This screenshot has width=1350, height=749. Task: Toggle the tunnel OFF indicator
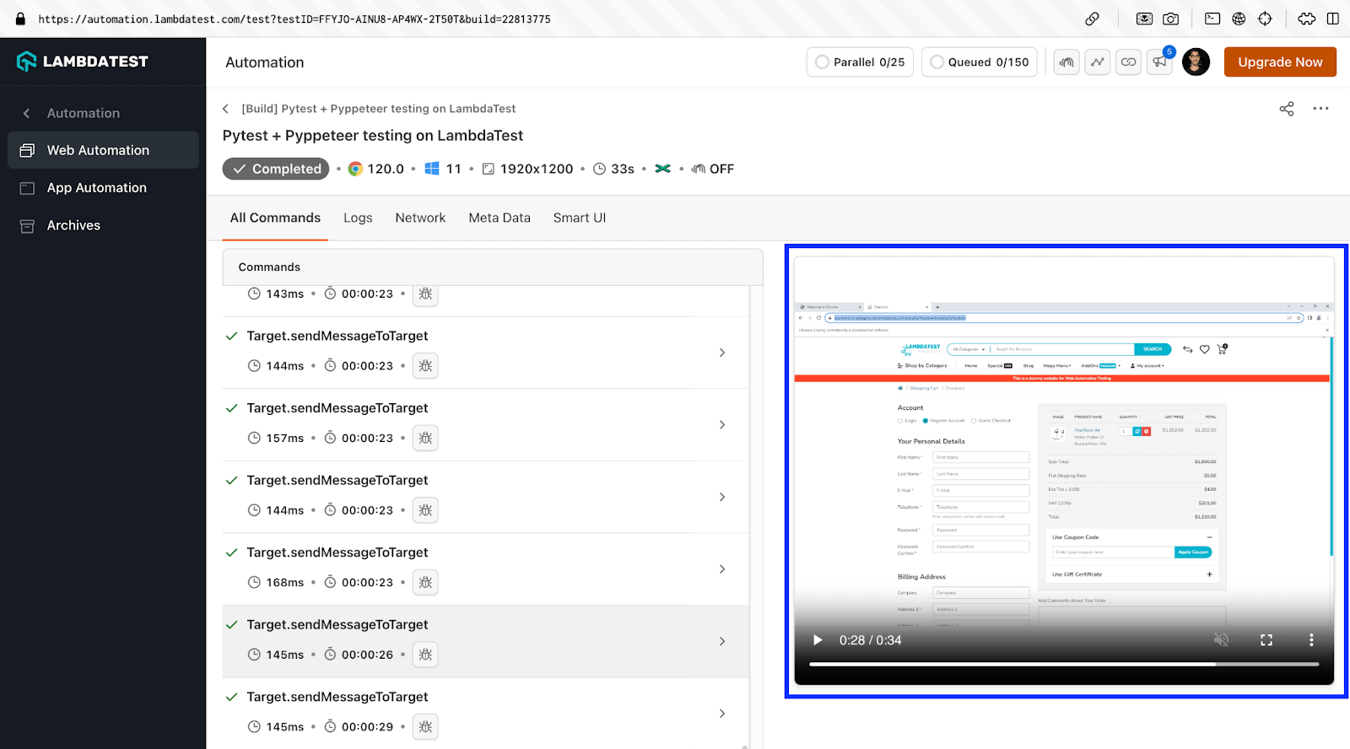pyautogui.click(x=712, y=169)
